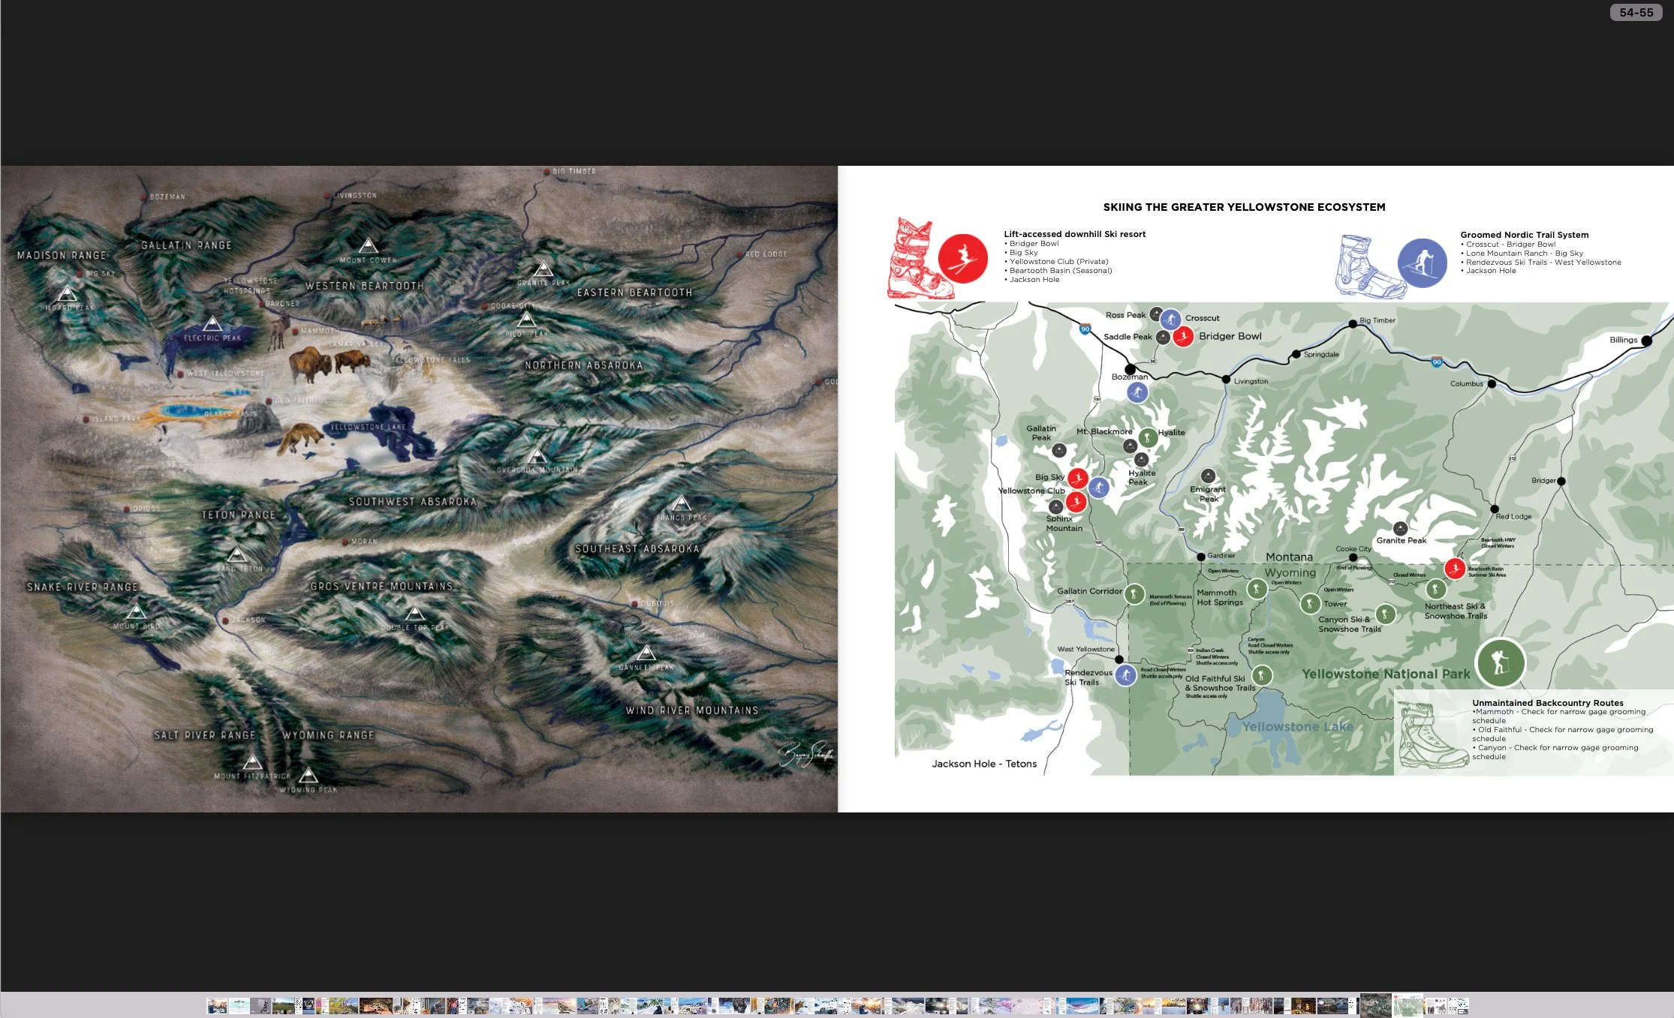The width and height of the screenshot is (1674, 1018).
Task: Select the green icon next to Hyalite
Action: (x=1147, y=437)
